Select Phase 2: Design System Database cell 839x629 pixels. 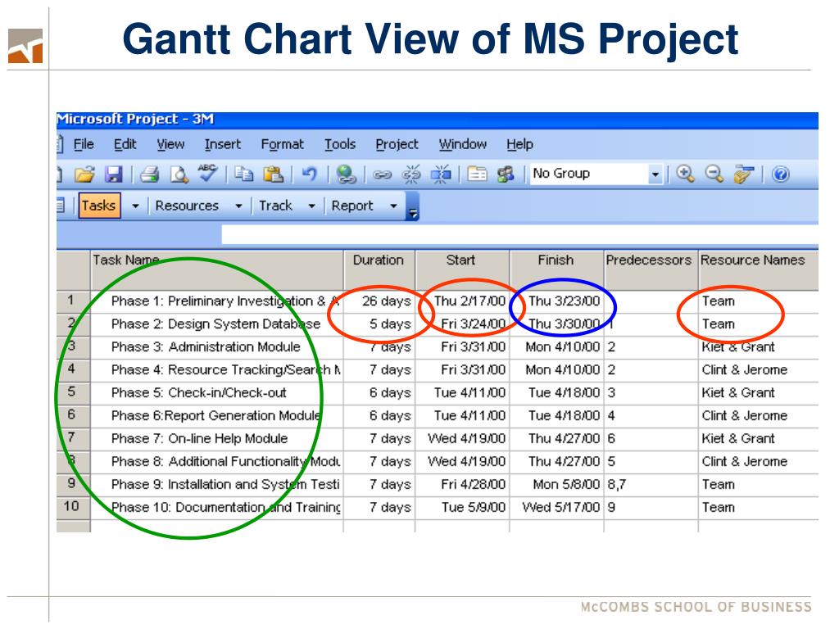216,324
